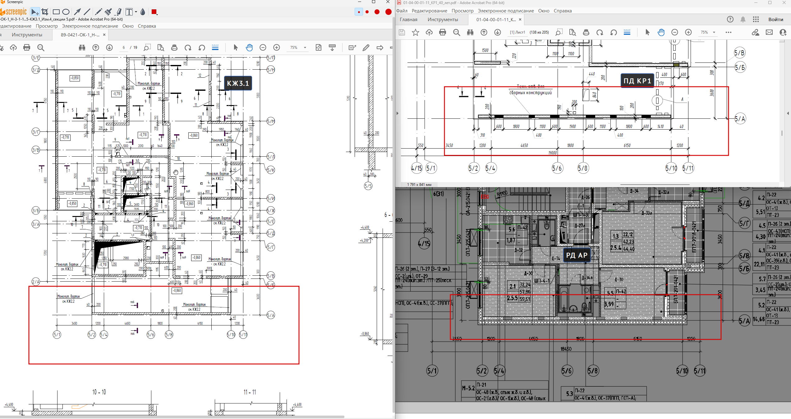This screenshot has width=791, height=419.
Task: Select smallest red dot line thickness
Action: pos(359,12)
